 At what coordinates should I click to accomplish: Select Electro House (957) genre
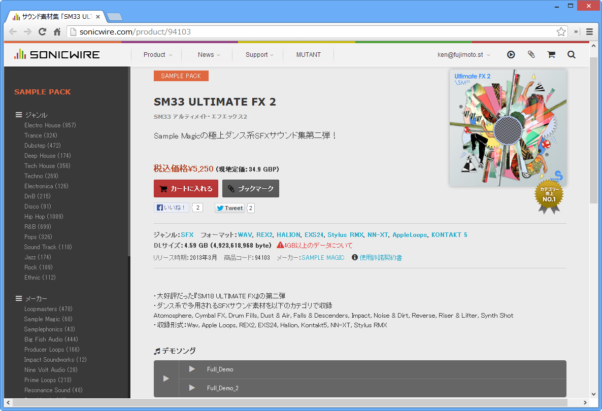click(50, 125)
